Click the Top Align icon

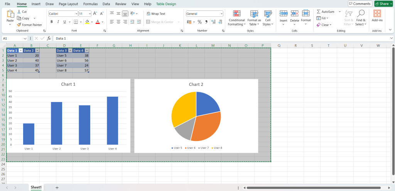coord(112,13)
